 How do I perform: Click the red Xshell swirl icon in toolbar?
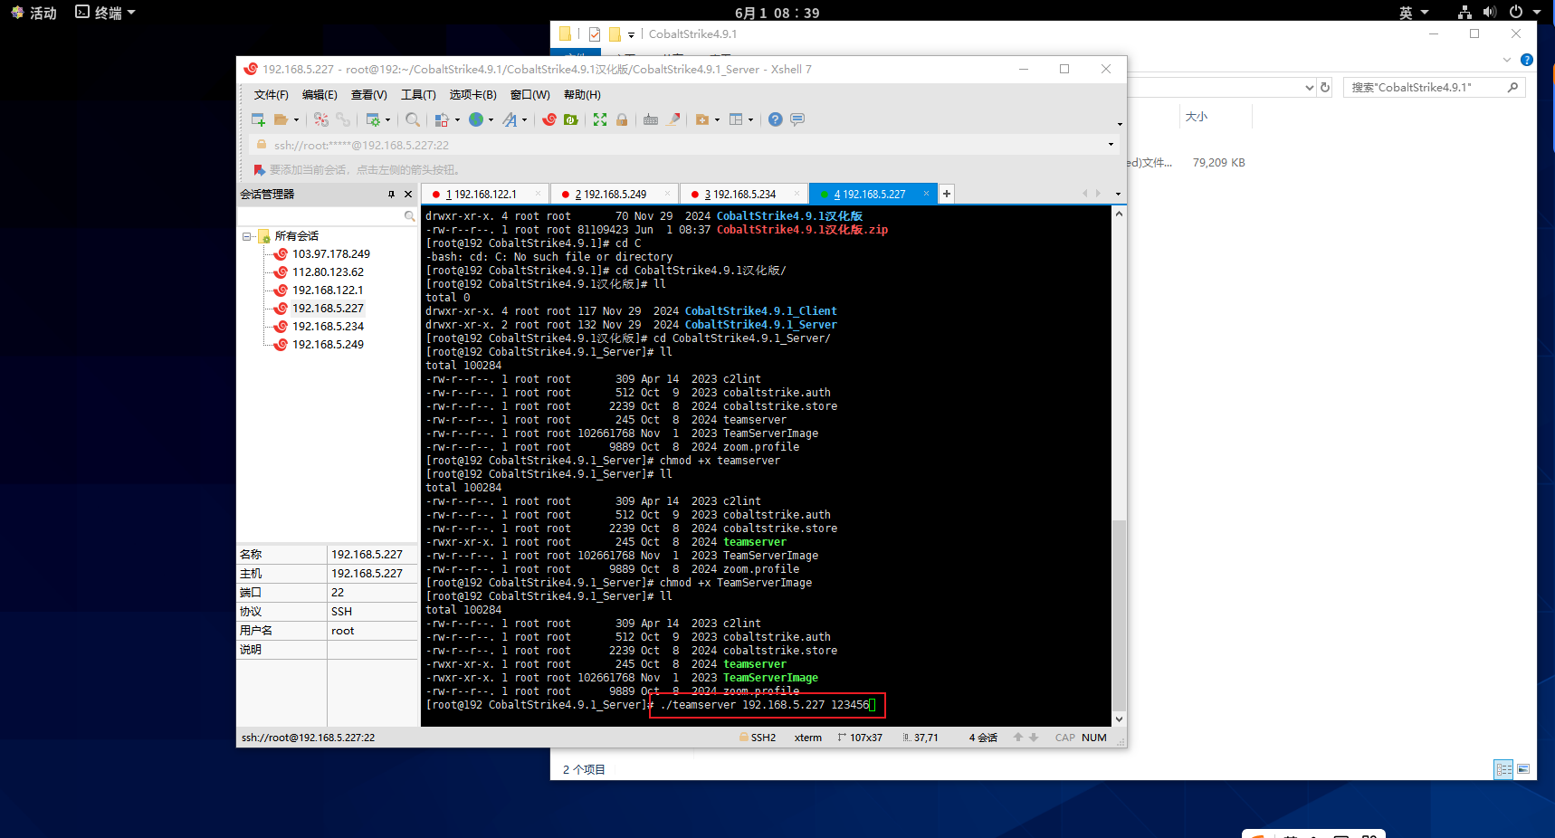[x=549, y=119]
